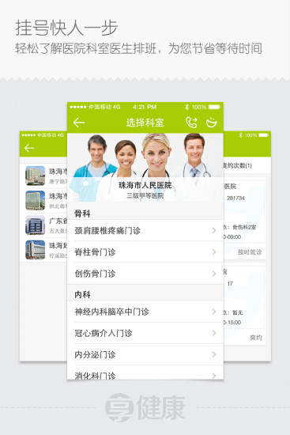Tap the signal dots in center status bar
Image resolution: width=290 pixels, height=435 pixels.
tap(78, 107)
